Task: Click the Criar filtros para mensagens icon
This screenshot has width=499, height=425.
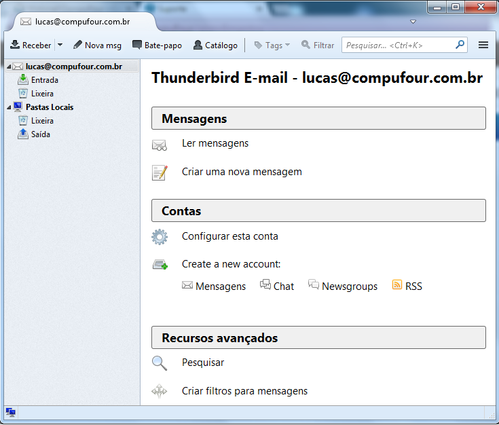Action: pos(160,391)
